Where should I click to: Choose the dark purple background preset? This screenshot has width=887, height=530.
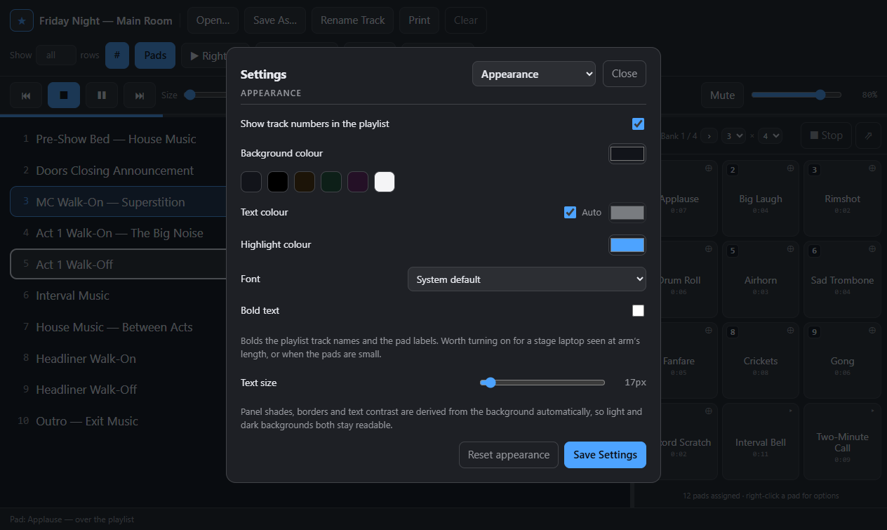point(358,182)
